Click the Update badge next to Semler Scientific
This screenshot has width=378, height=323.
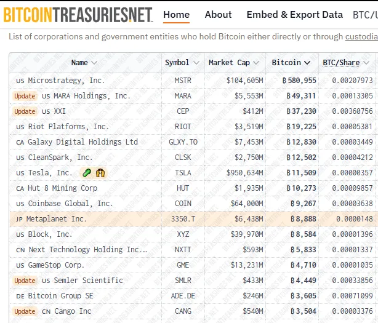(25, 281)
